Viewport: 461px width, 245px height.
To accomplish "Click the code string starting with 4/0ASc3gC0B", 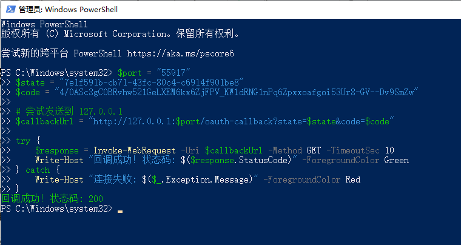I will (234, 92).
